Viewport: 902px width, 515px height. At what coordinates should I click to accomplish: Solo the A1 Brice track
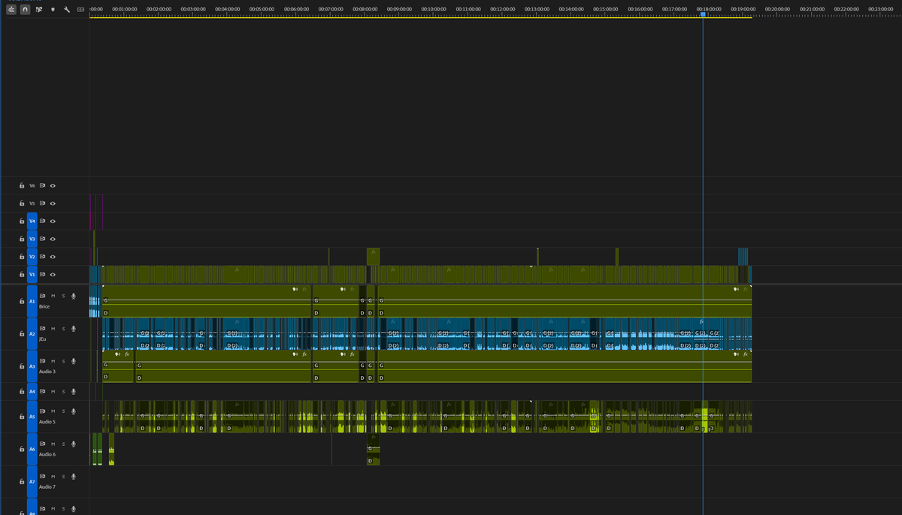click(63, 296)
